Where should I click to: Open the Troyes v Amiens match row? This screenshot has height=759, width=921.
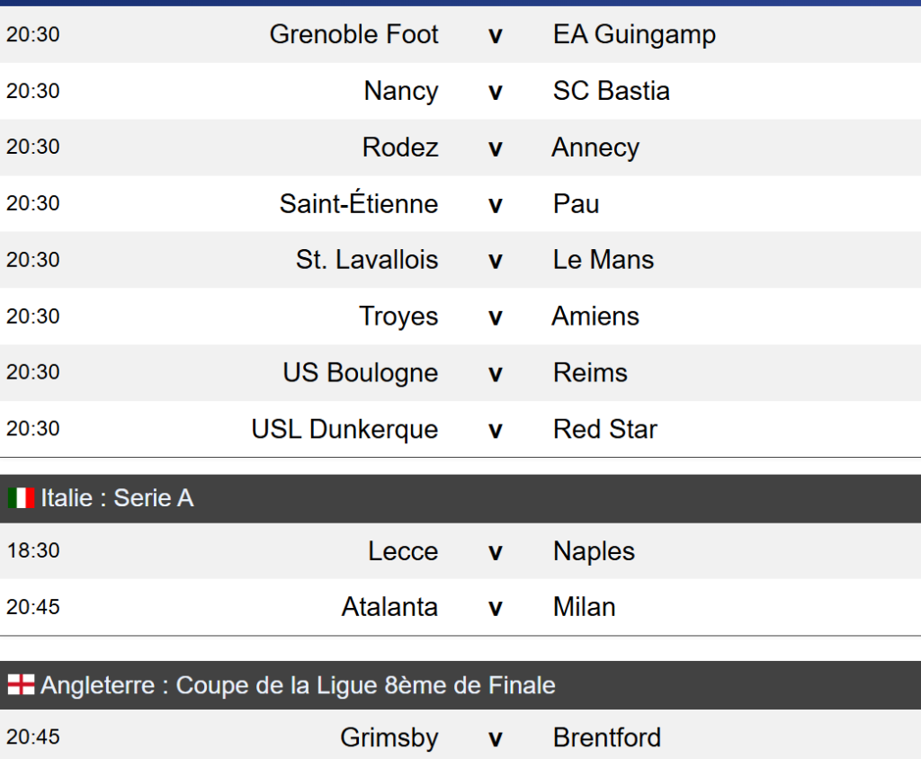(495, 317)
